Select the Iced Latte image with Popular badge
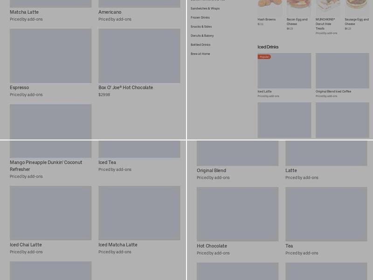Image resolution: width=373 pixels, height=280 pixels. click(284, 71)
